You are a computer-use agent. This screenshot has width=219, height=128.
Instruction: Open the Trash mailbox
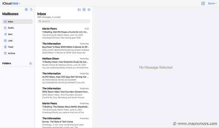(18, 47)
